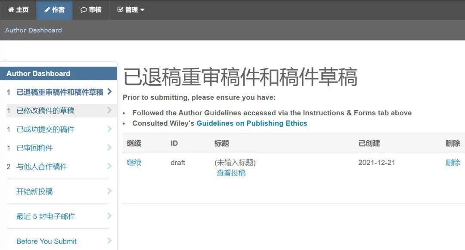Click the Author Dashboard breadcrumb

pyautogui.click(x=34, y=30)
